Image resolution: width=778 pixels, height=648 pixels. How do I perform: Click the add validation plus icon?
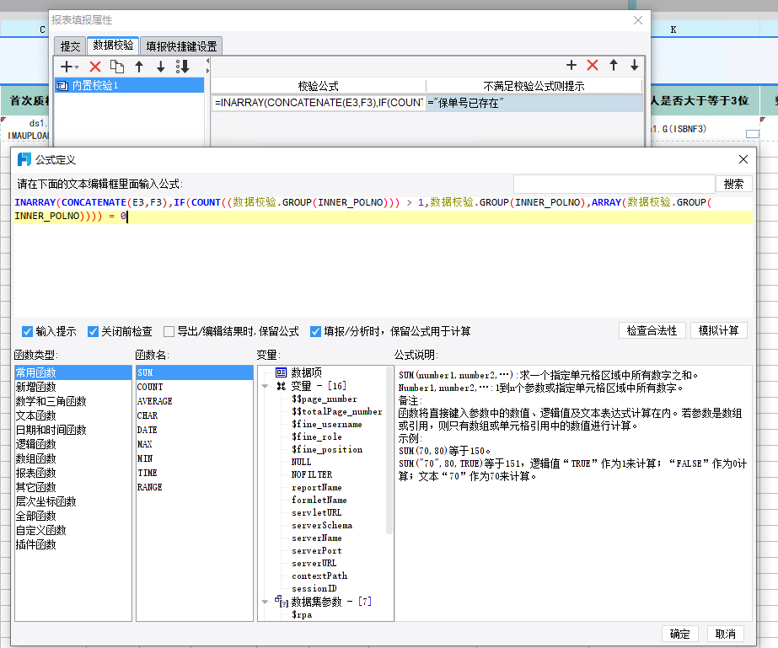pyautogui.click(x=66, y=67)
